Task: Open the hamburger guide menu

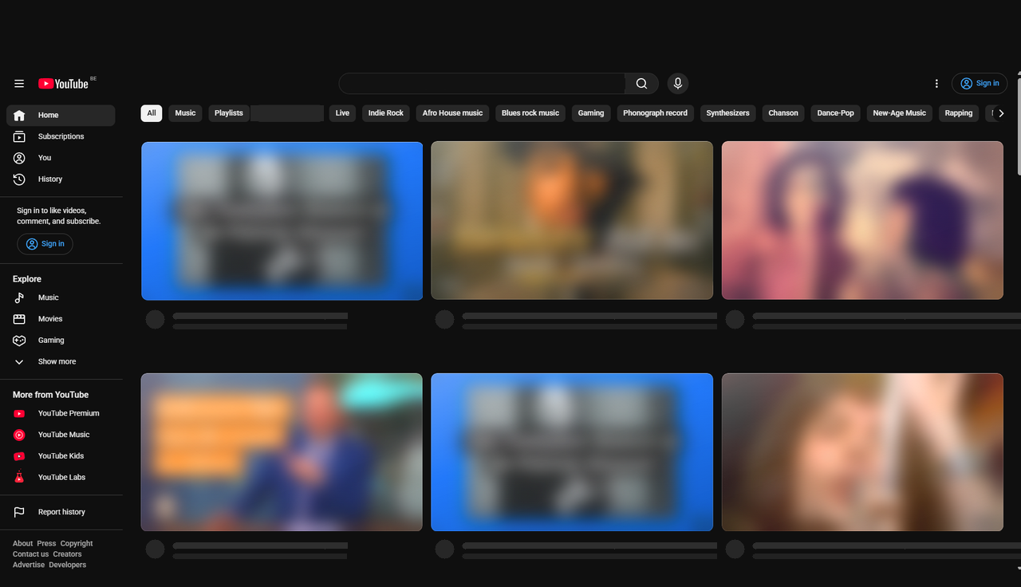Action: click(x=19, y=84)
